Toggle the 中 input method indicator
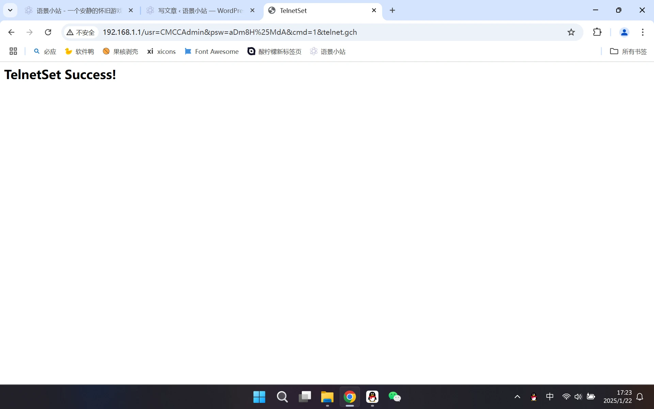Image resolution: width=654 pixels, height=409 pixels. click(x=549, y=397)
